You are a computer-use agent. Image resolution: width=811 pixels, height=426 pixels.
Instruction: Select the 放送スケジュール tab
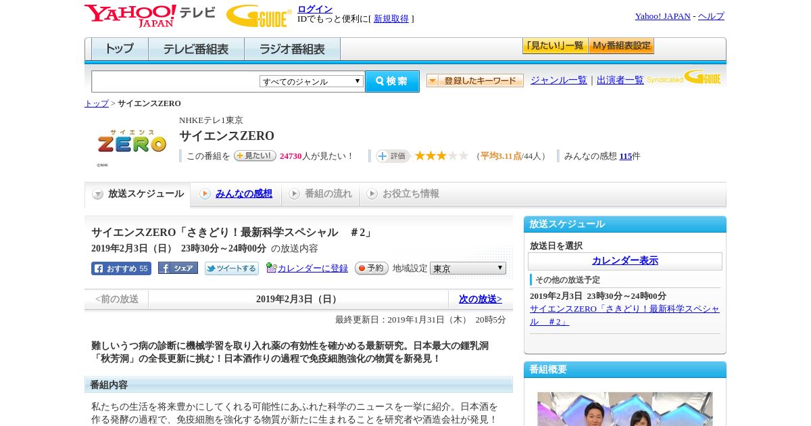pyautogui.click(x=137, y=194)
